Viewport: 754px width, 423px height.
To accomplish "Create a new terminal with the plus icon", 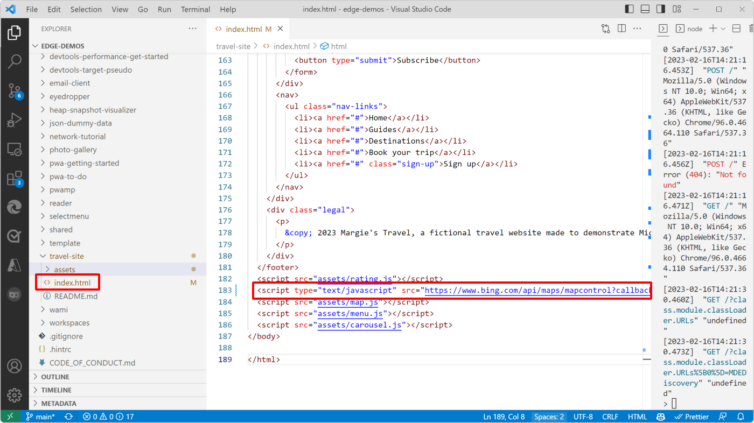I will click(713, 28).
